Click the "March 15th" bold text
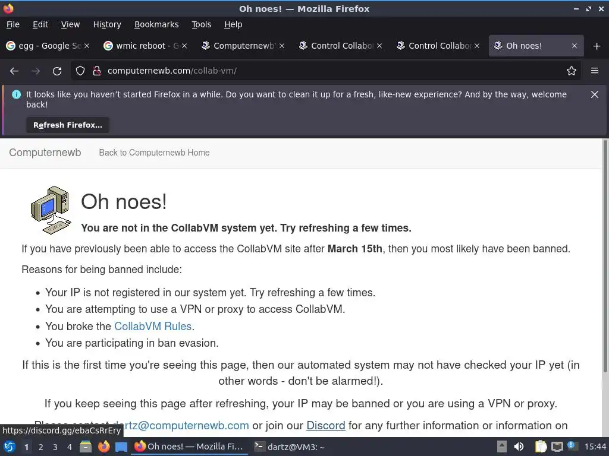 (355, 249)
